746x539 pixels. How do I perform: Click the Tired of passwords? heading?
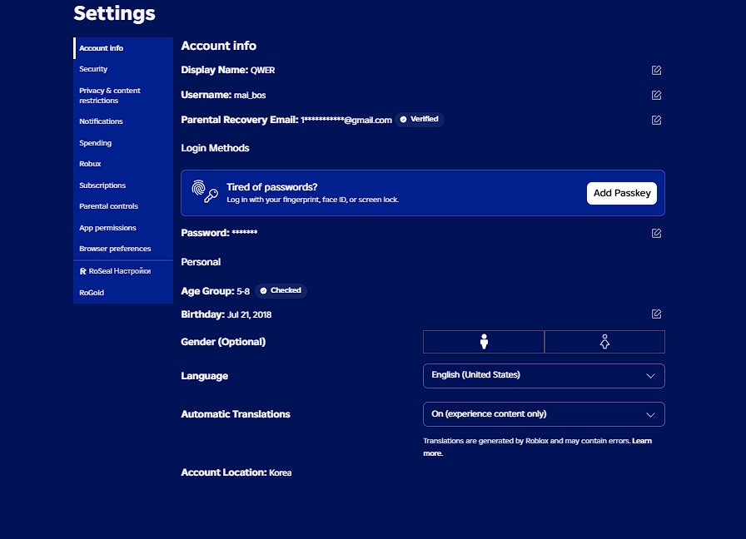[x=271, y=187]
